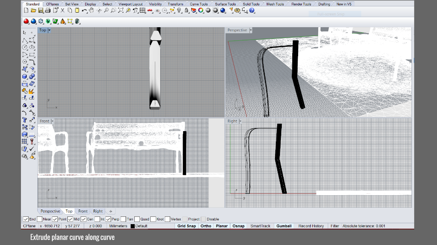Expand the Perspective viewport menu arrow
Viewport: 437px width, 245px height.
coord(250,30)
